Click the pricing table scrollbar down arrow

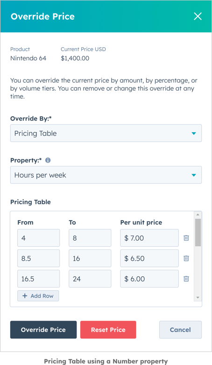pyautogui.click(x=198, y=298)
